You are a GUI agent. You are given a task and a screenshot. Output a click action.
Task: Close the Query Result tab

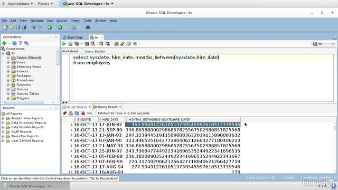coord(120,107)
